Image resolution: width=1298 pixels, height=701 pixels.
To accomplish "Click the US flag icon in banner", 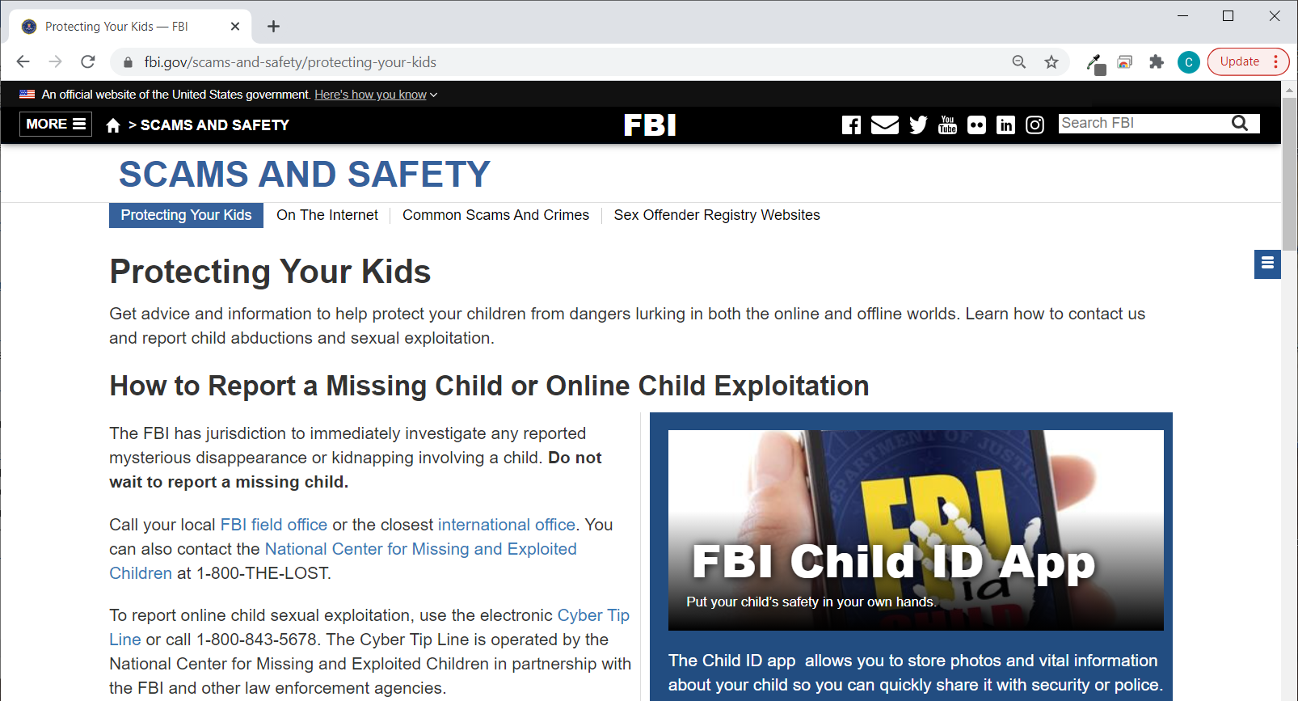I will point(27,95).
